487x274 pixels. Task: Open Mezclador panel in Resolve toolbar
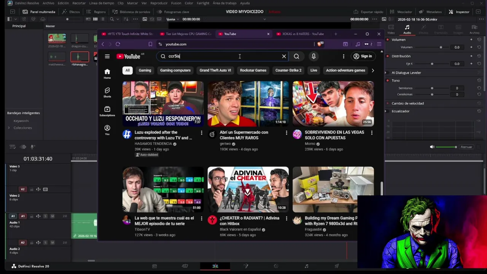coord(401,12)
